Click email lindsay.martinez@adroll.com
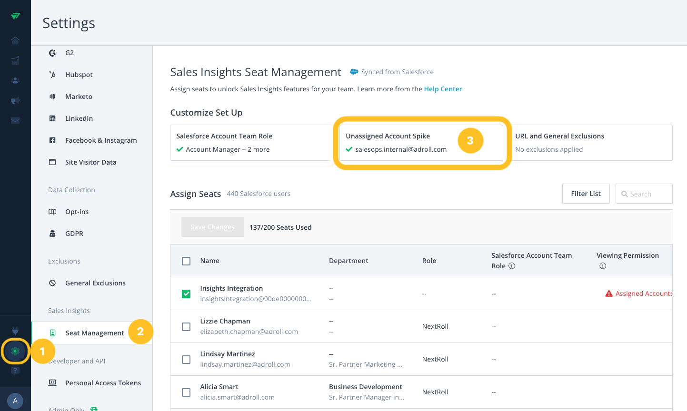This screenshot has width=687, height=411. click(245, 364)
